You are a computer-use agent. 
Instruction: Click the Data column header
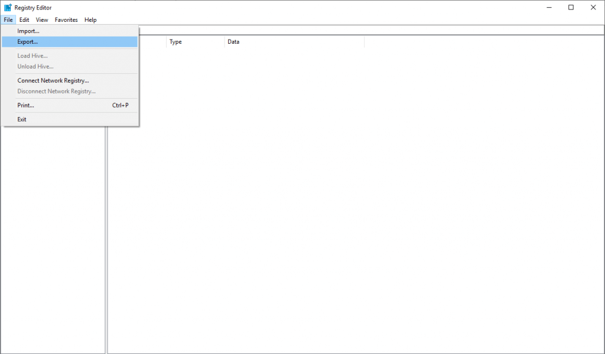pos(294,42)
